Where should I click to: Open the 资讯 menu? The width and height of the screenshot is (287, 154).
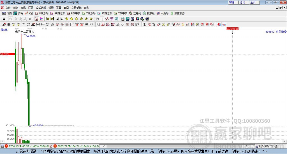(x=23, y=8)
